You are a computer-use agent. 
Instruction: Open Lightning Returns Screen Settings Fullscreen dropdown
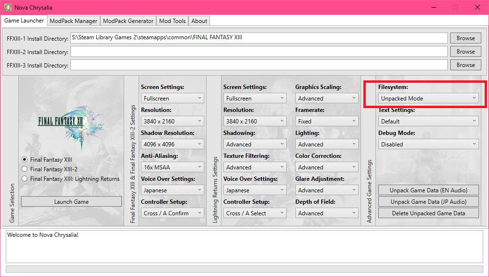tap(255, 99)
